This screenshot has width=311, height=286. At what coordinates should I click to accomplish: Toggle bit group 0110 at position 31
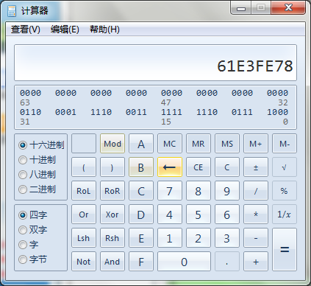pos(30,112)
